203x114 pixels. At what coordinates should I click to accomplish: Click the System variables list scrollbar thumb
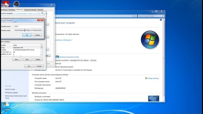click(42, 47)
